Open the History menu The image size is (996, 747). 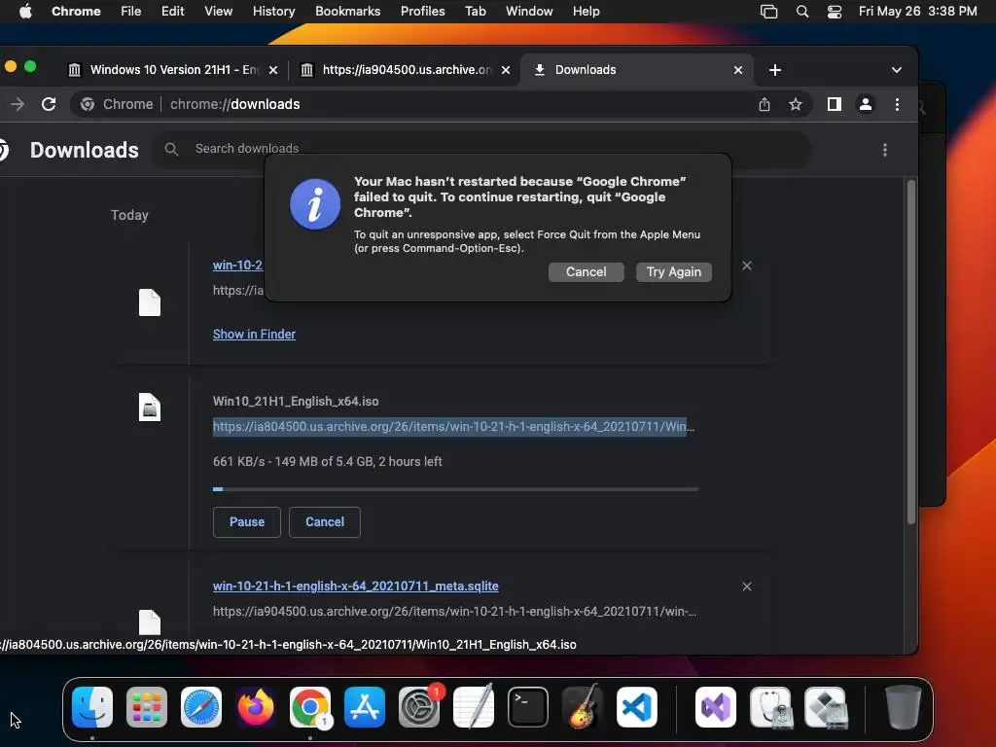coord(273,12)
